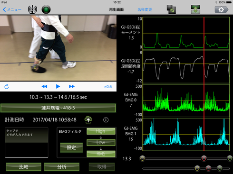Click the red timeline position slider knob
Image resolution: width=233 pixels, height=174 pixels.
204,158
